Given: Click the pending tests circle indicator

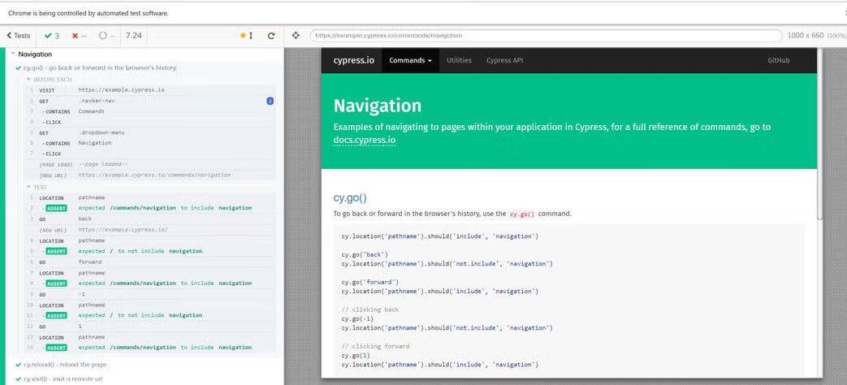Looking at the screenshot, I should pyautogui.click(x=107, y=36).
